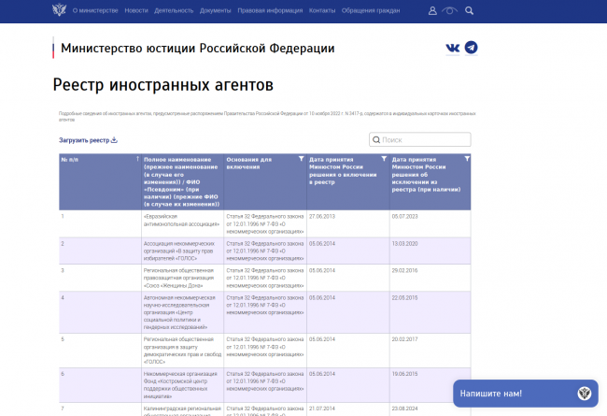Open the Правовая информация menu
The height and width of the screenshot is (416, 607).
coord(270,10)
